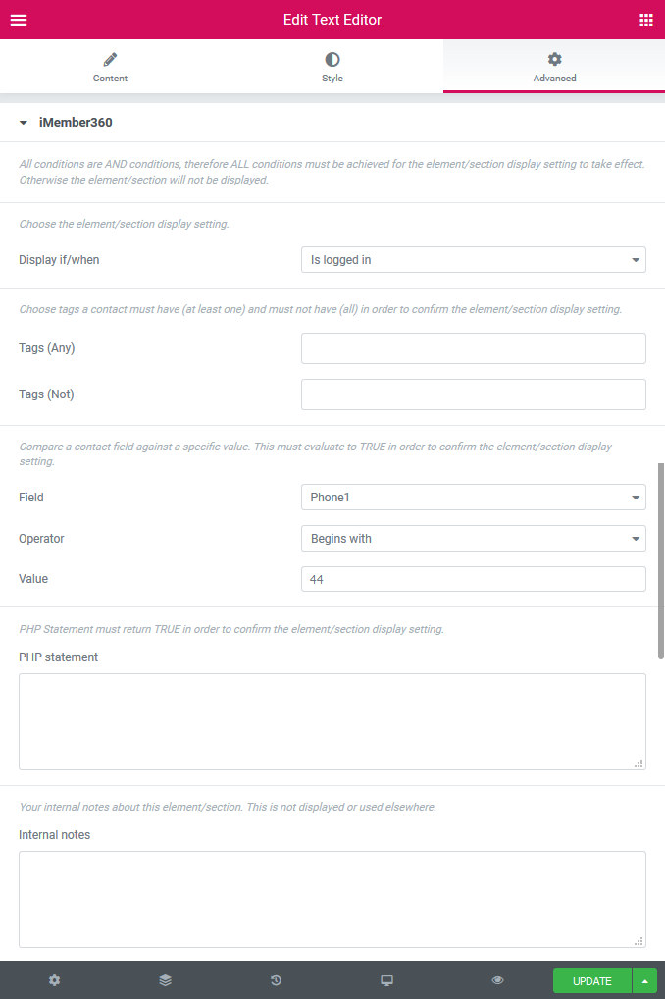Collapse the iMember360 section

click(x=23, y=122)
